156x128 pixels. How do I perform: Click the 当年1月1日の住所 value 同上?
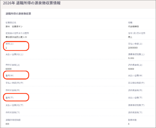click(x=130, y=37)
